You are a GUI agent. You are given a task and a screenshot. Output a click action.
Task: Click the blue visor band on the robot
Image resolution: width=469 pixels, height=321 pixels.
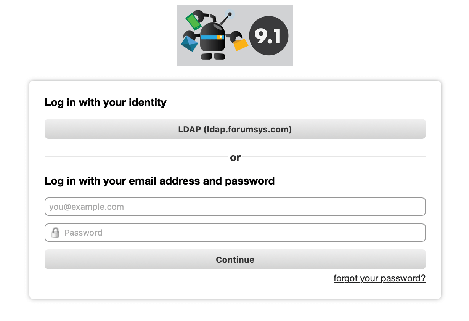[209, 37]
